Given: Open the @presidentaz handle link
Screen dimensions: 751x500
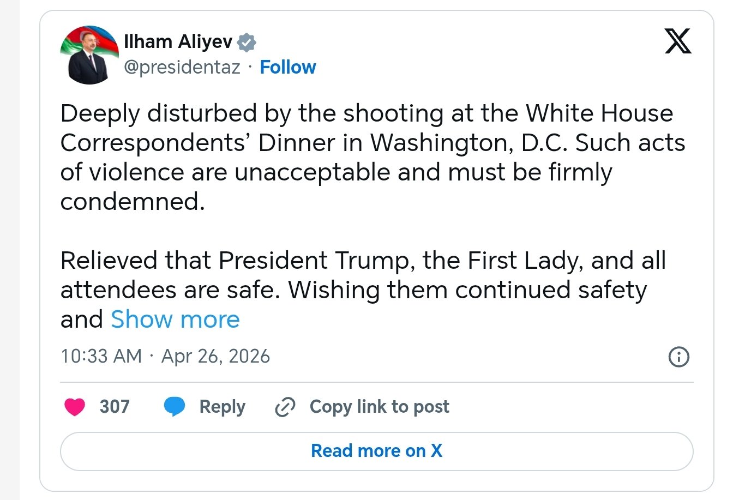Looking at the screenshot, I should (x=182, y=67).
